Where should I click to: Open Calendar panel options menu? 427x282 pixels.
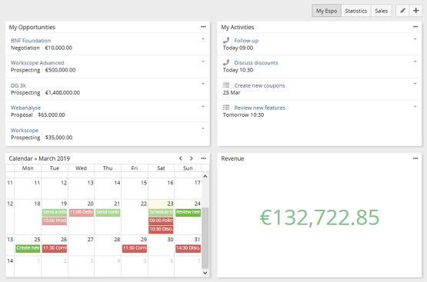(x=203, y=158)
